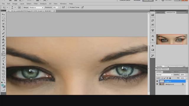The height and width of the screenshot is (106, 189).
Task: Select the Spot Healing Brush tool
Action: [3, 33]
